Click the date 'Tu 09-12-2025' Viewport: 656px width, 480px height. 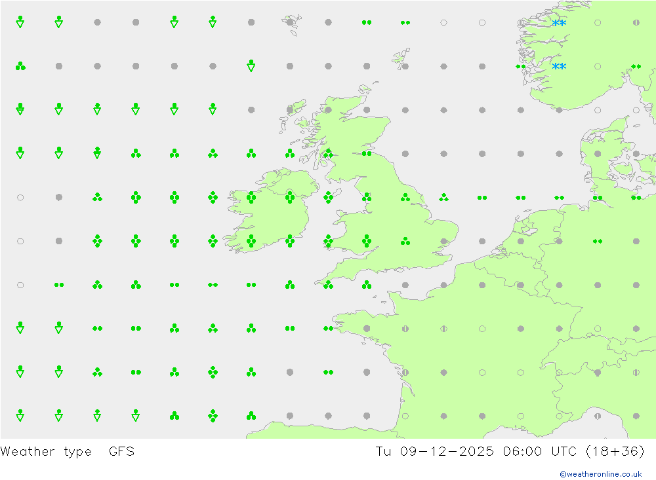(435, 451)
